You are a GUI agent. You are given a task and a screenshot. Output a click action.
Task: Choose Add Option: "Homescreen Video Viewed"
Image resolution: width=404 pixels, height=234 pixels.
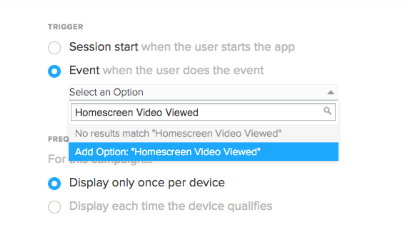click(x=168, y=152)
